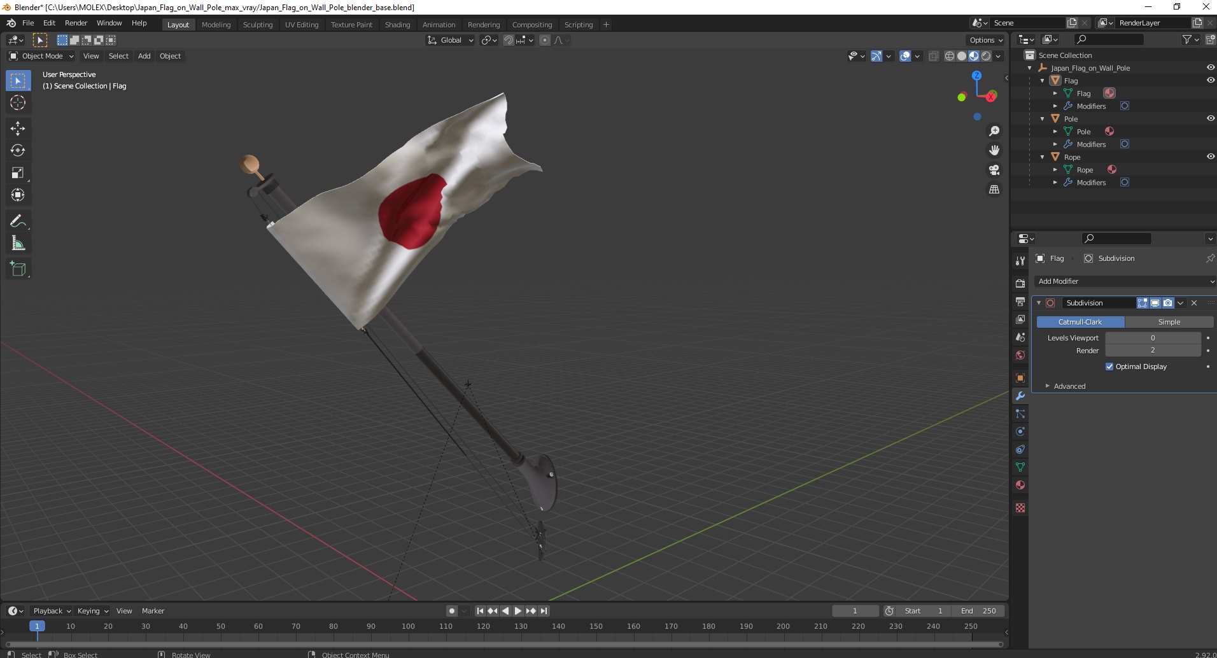Collapse the Subdivision modifier panel
This screenshot has height=658, width=1217.
click(x=1039, y=303)
